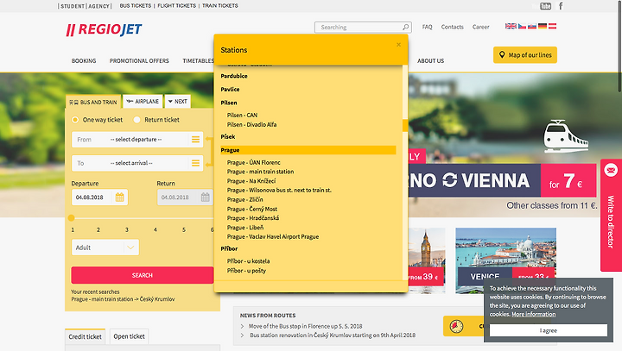Open the TIMETABLES menu
The image size is (622, 351).
199,61
